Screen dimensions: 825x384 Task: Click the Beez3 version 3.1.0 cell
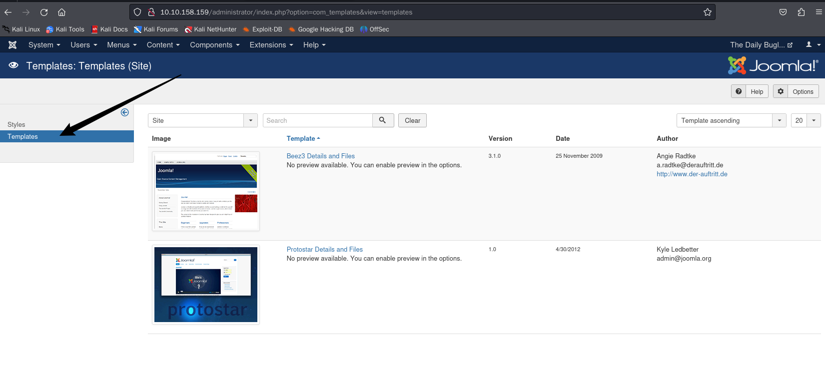[x=495, y=156]
